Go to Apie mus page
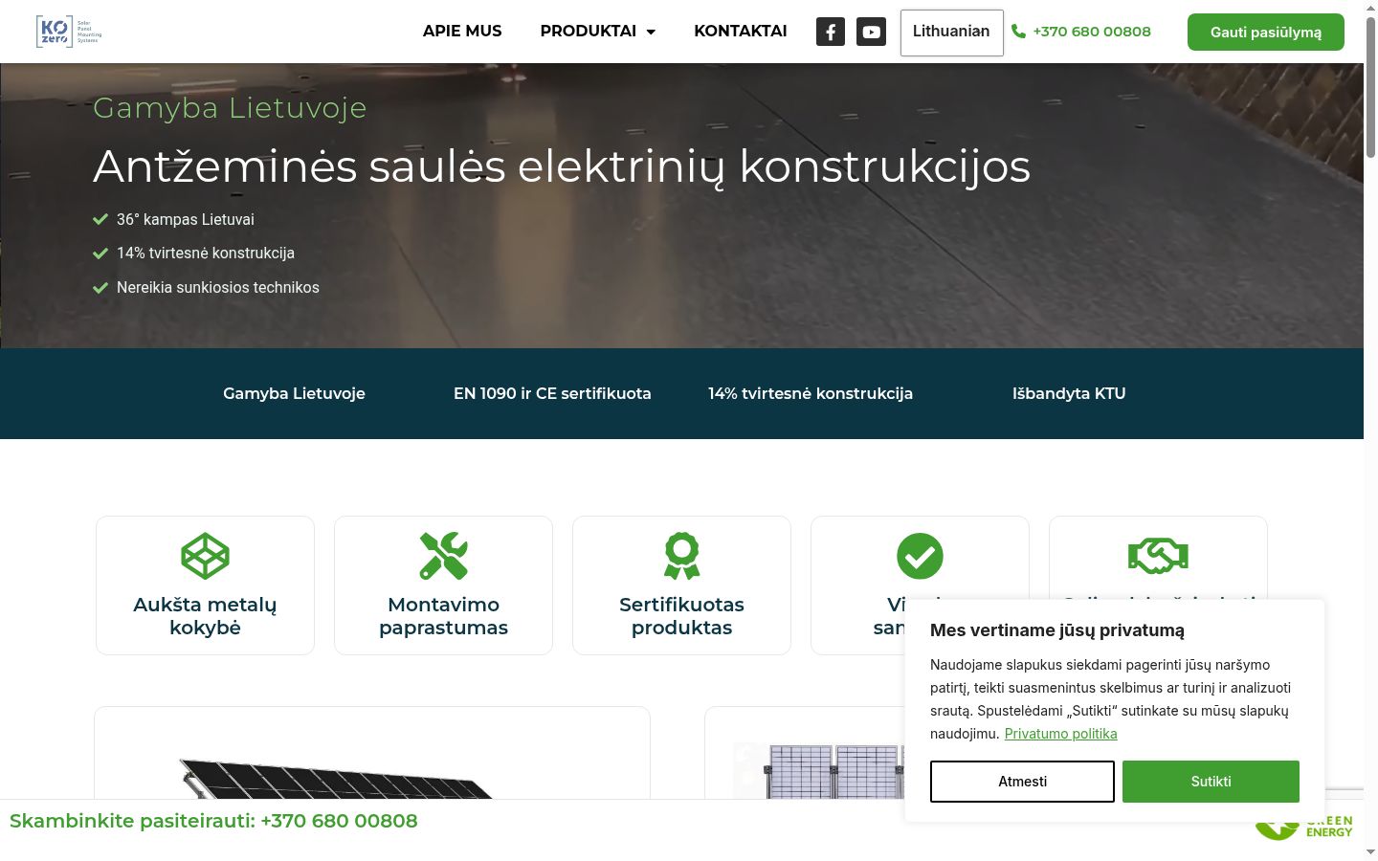This screenshot has height=861, width=1378. pos(462,32)
